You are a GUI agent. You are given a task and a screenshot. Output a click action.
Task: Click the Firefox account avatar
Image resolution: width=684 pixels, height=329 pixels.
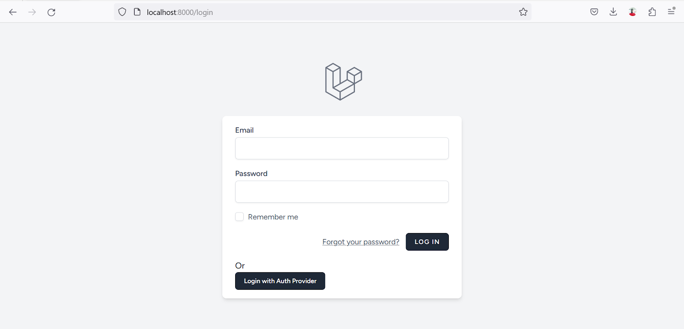click(x=632, y=12)
